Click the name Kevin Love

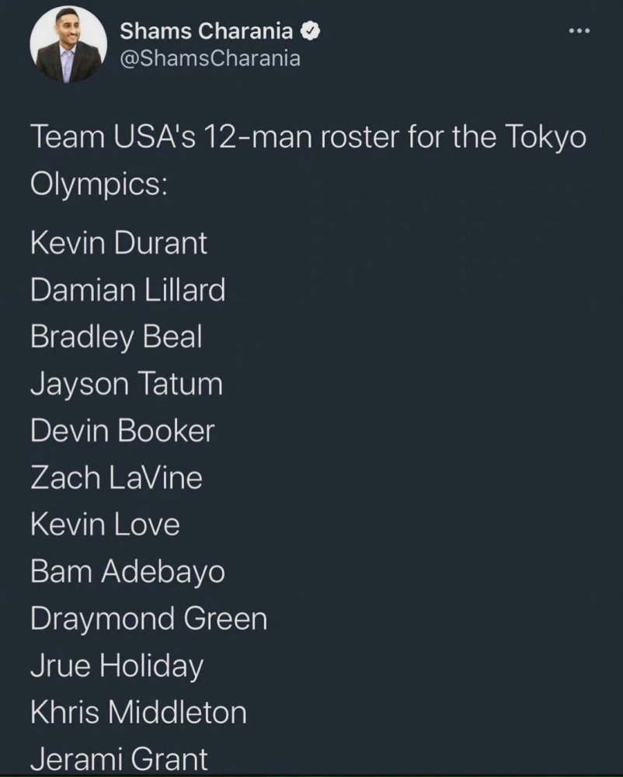pos(105,524)
